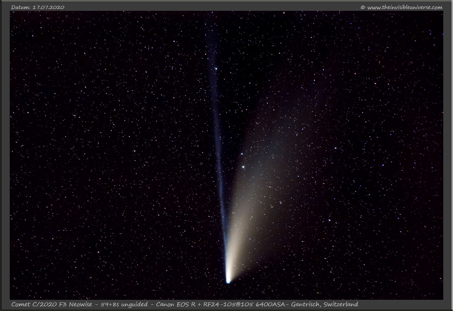Click the smaller star above the brightest mid-tail star
Screen dimensions: 453x311
tap(242, 154)
